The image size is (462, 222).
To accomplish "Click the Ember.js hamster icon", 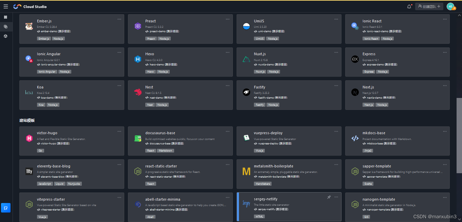I will (x=29, y=26).
